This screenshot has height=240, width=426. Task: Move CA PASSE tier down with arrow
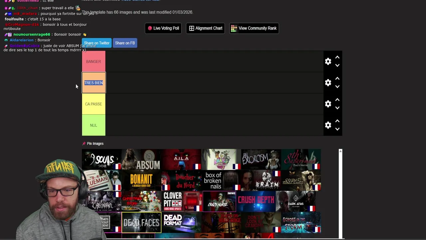[x=337, y=108]
